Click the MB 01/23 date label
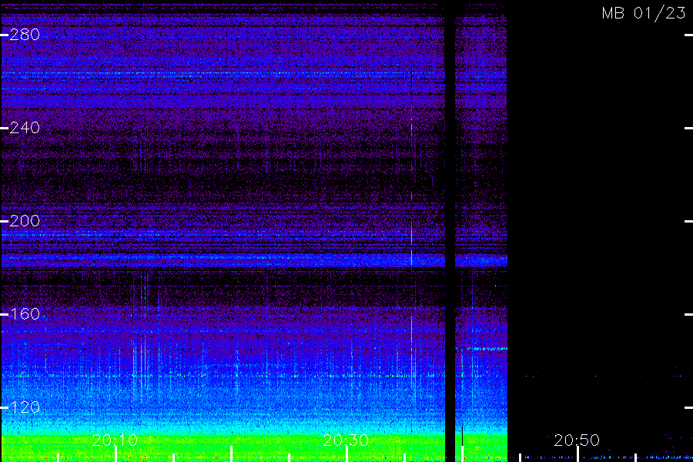The height and width of the screenshot is (462, 693). pos(644,13)
